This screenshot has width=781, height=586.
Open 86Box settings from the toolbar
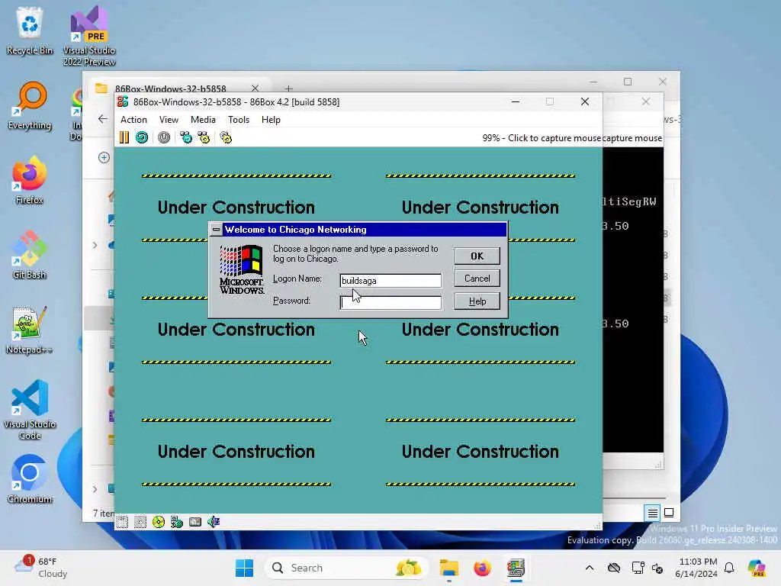pyautogui.click(x=226, y=137)
